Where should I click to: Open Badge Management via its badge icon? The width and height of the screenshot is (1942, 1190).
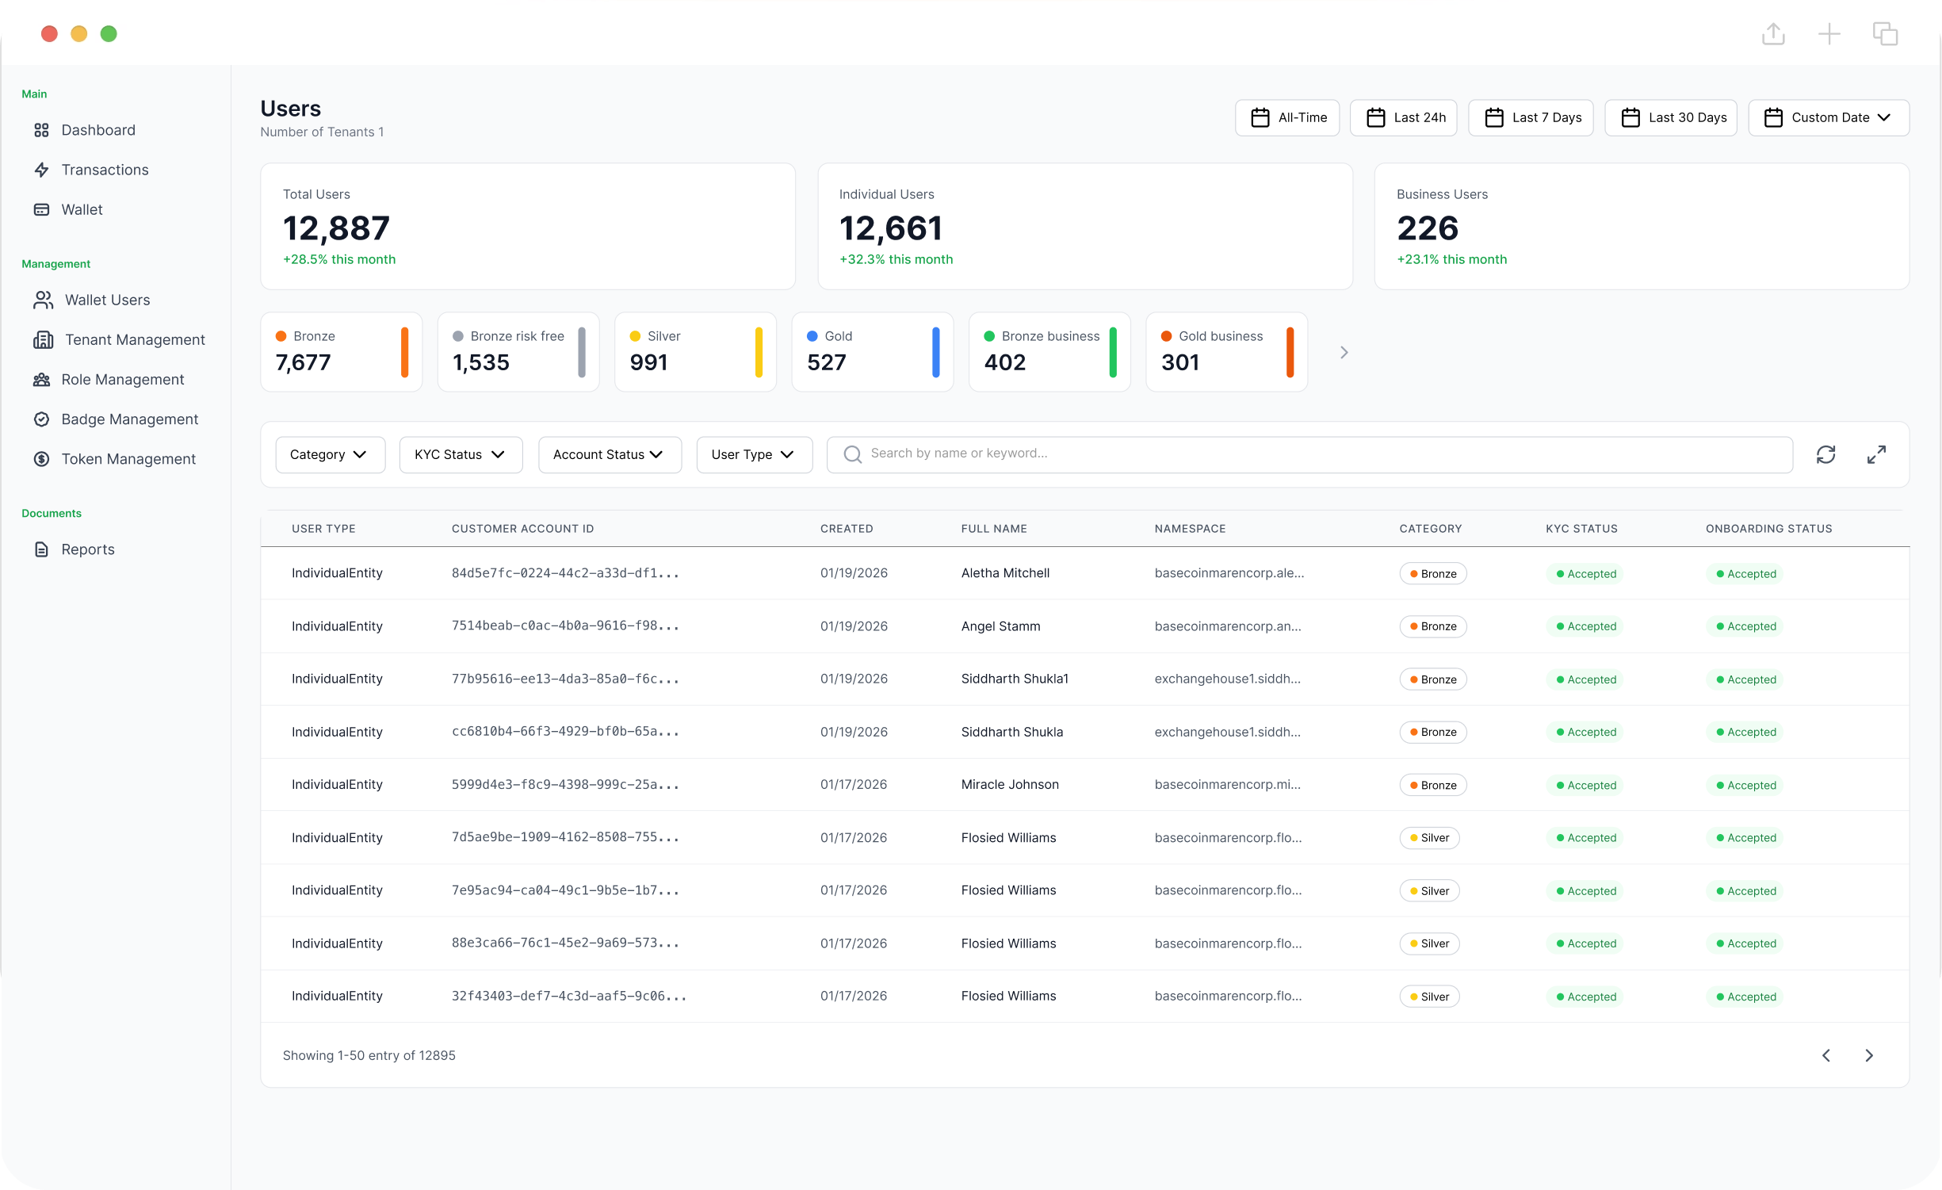(43, 419)
